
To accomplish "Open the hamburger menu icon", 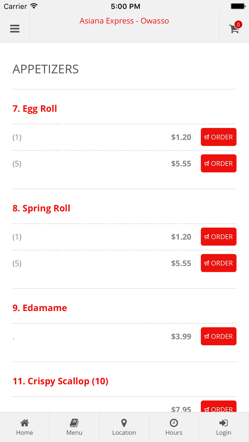I will click(x=15, y=28).
